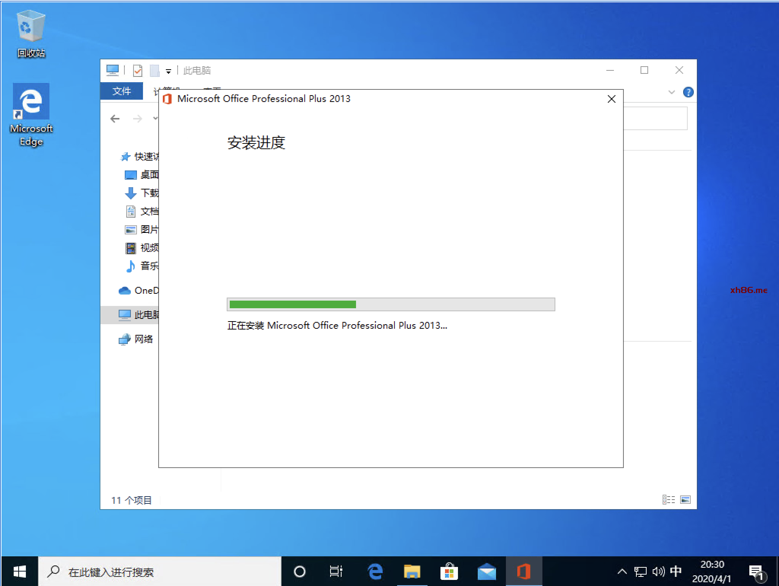Switch to large icons view in status bar
This screenshot has height=586, width=779.
(x=685, y=500)
